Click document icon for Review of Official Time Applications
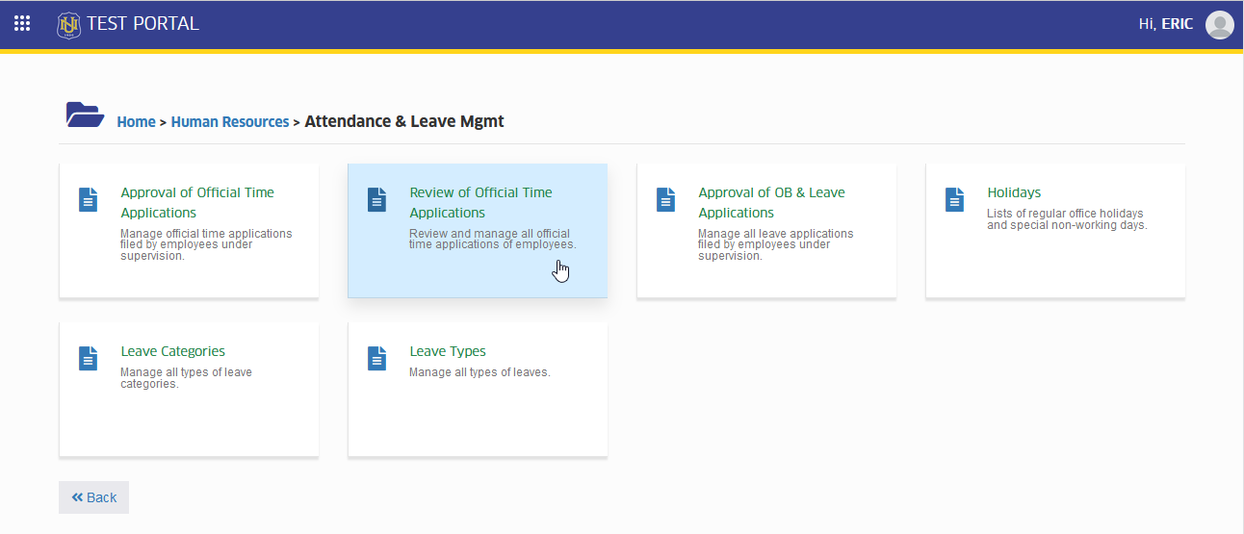 click(377, 199)
